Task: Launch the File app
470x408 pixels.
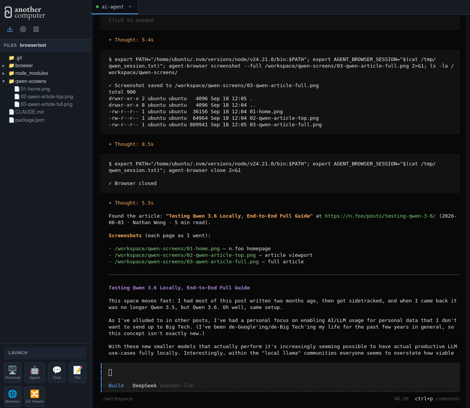Action: coord(78,373)
